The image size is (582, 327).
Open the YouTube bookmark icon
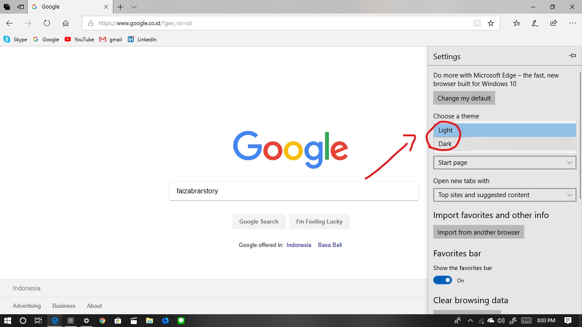pos(68,39)
